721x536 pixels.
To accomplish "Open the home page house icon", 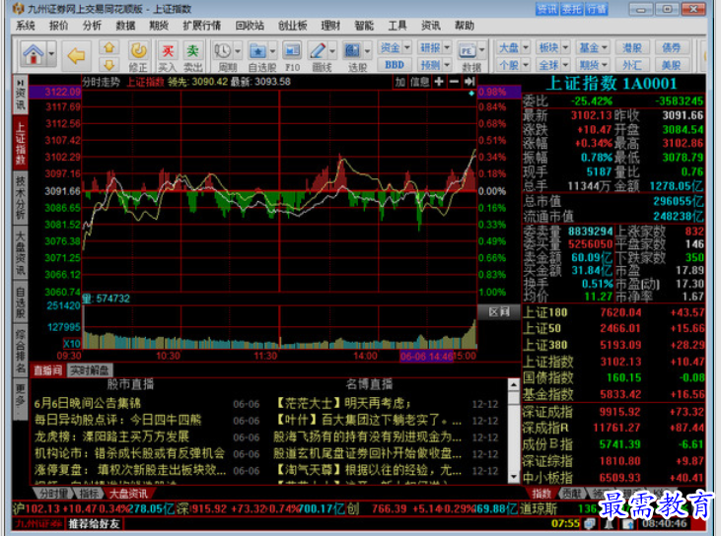I will point(34,55).
